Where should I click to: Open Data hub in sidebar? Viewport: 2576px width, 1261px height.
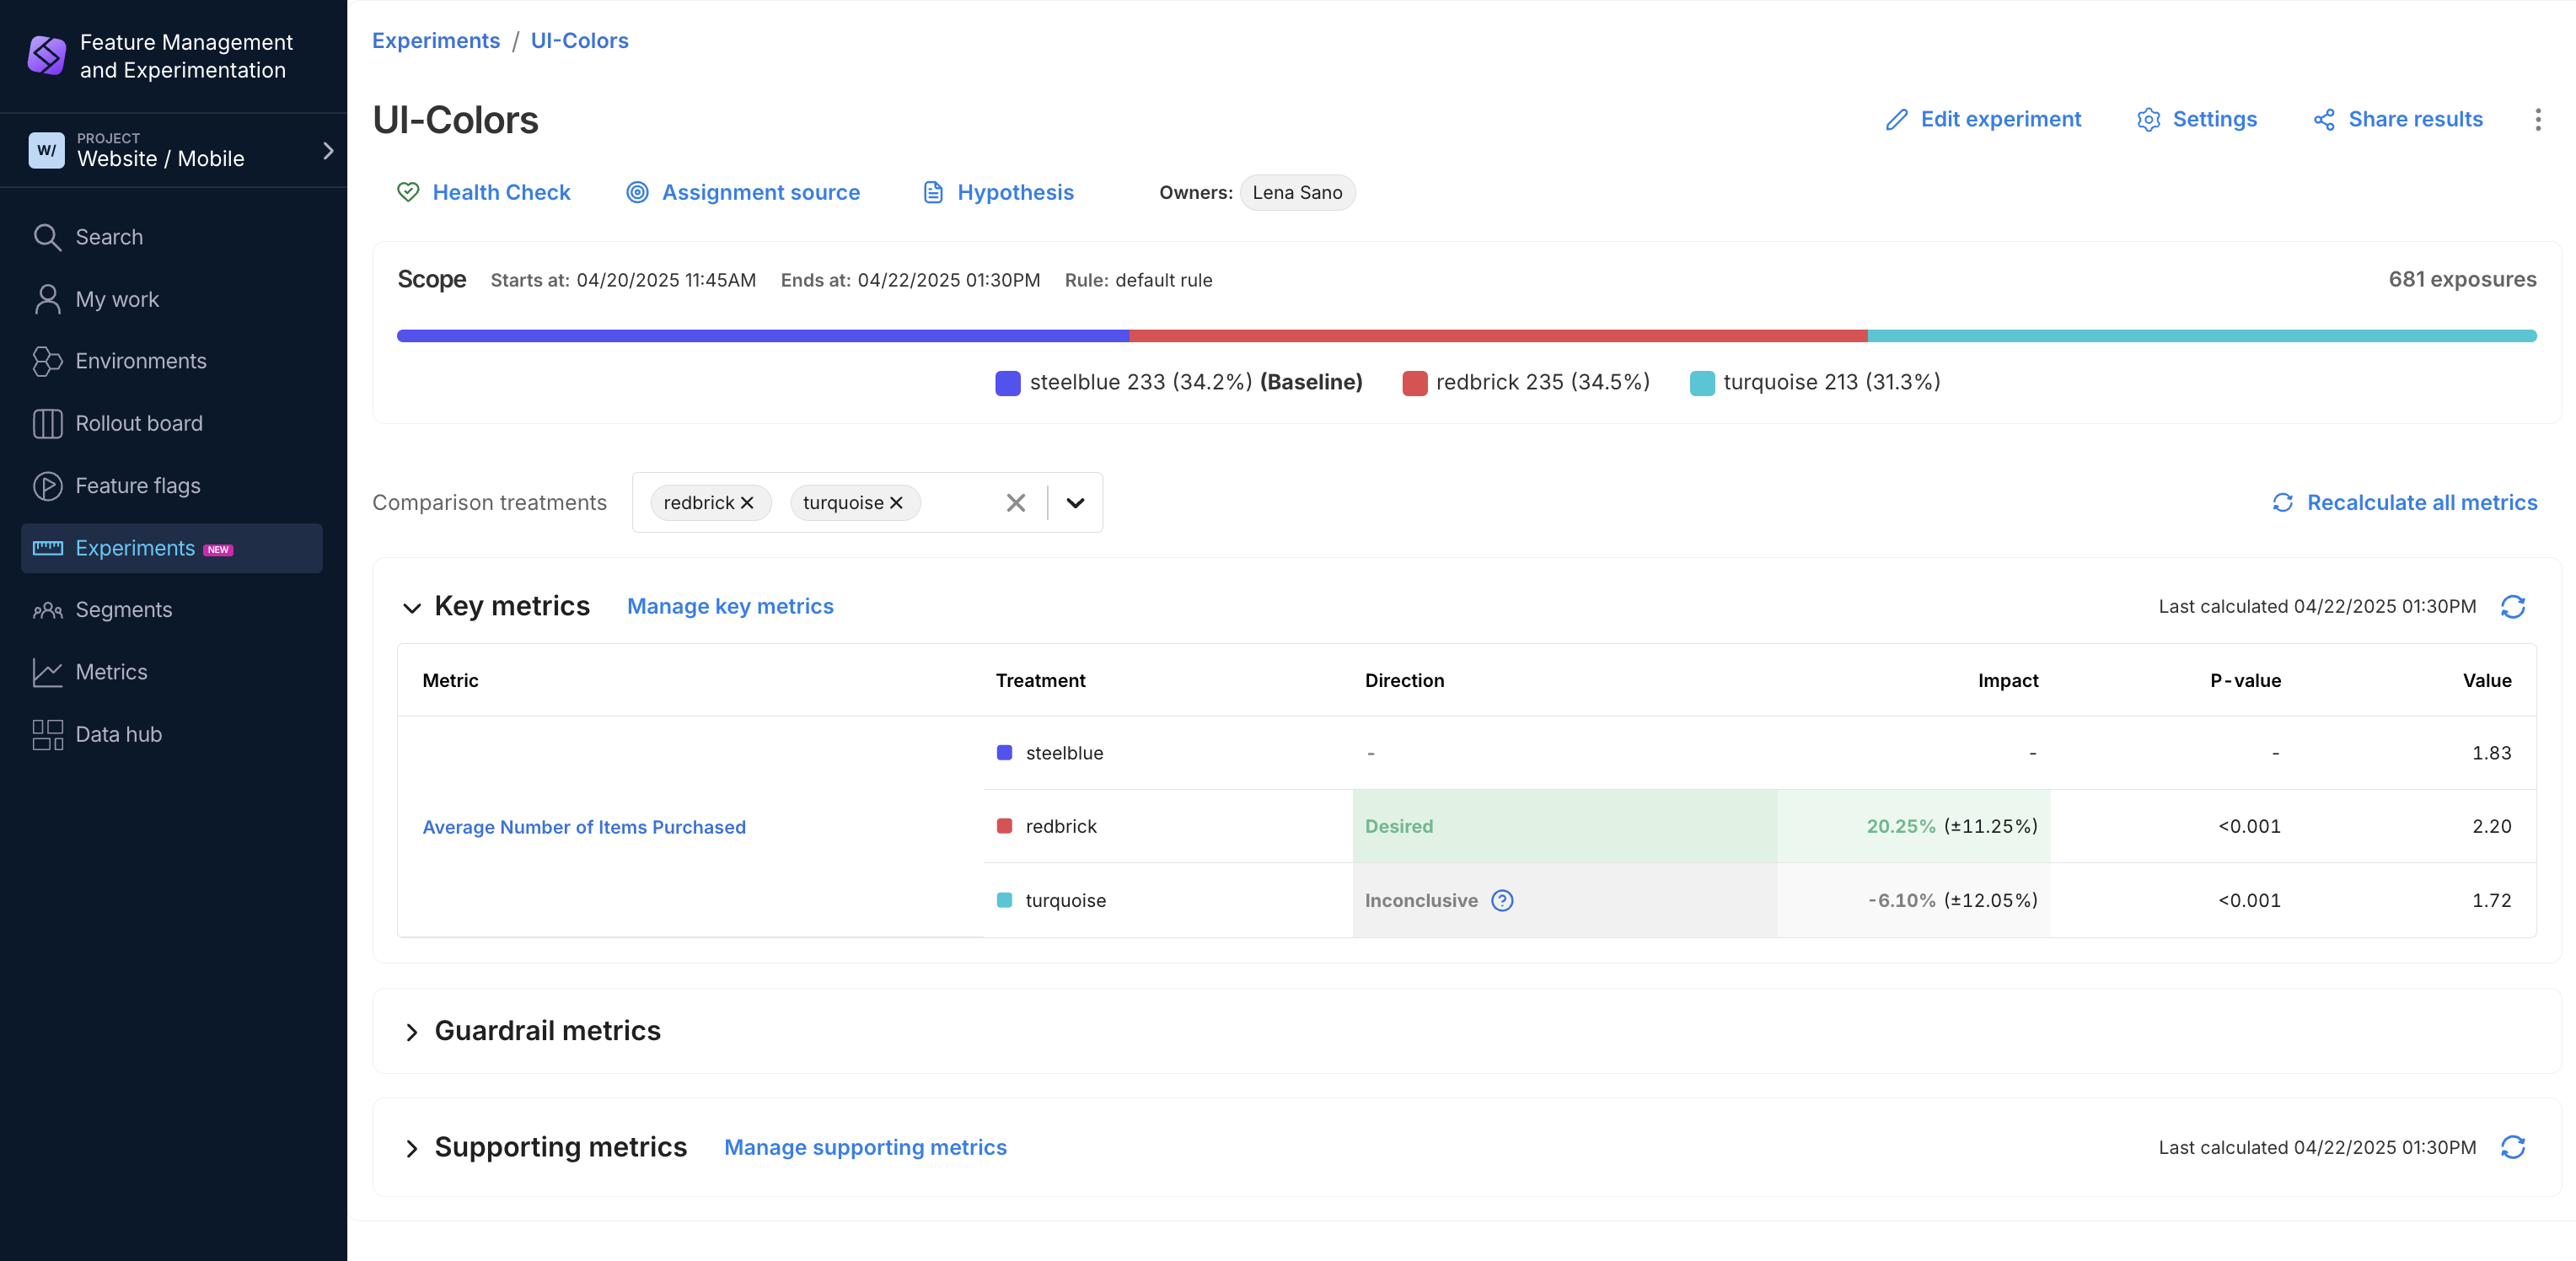coord(118,734)
